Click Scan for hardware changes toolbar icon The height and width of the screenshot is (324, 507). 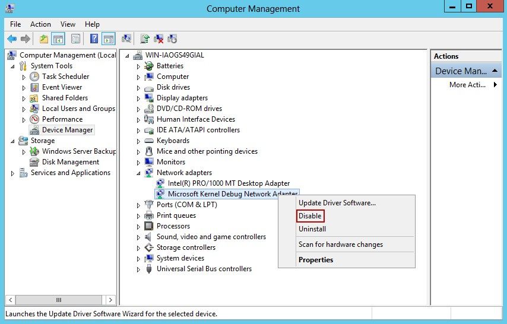point(126,39)
